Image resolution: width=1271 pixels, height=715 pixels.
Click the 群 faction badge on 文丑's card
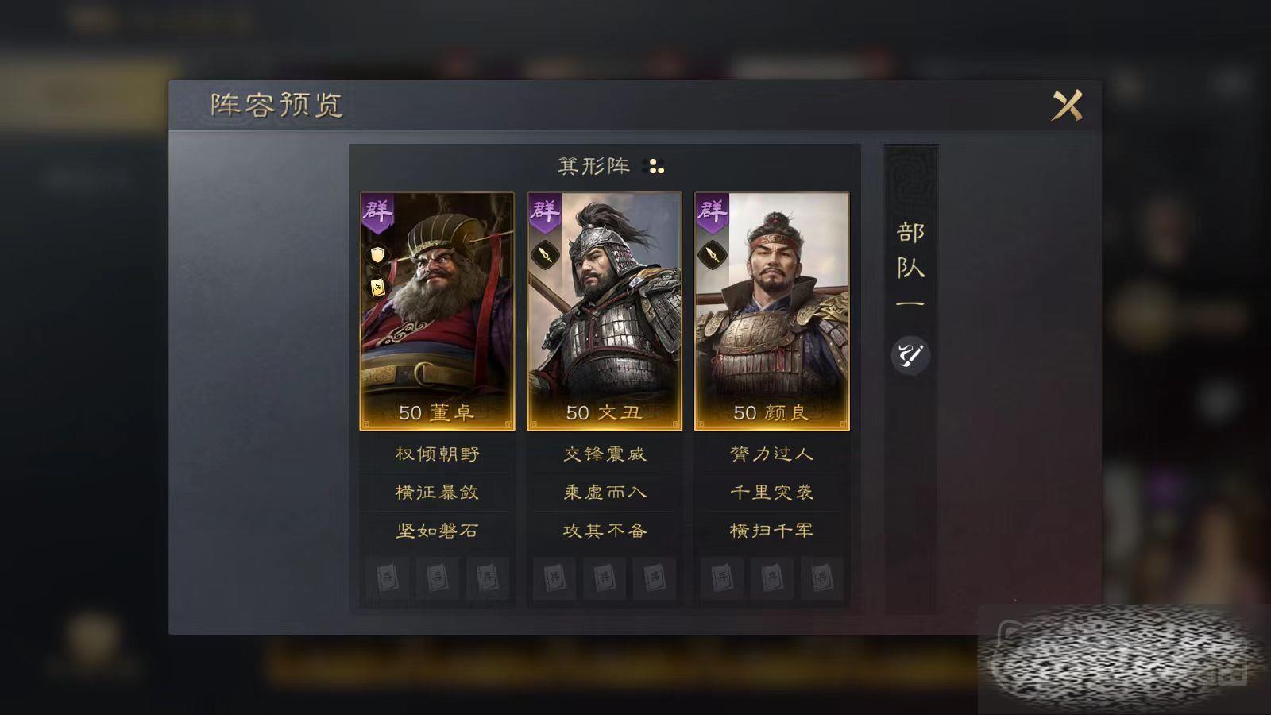545,213
